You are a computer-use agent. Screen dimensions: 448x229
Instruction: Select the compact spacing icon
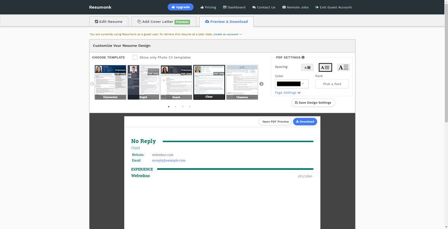point(307,67)
